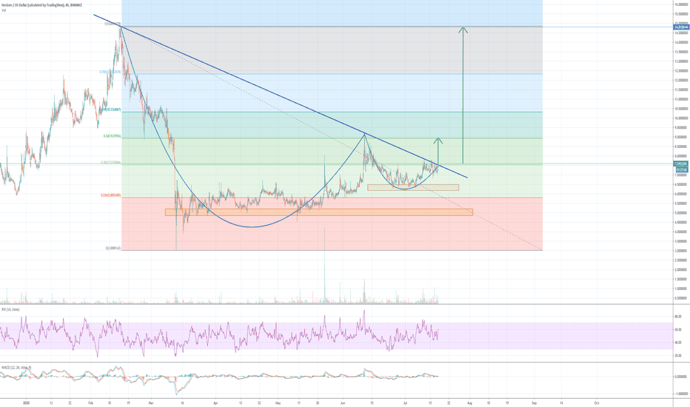Open the MACD (12, 26, close, 9) label
The width and height of the screenshot is (690, 407).
pyautogui.click(x=16, y=367)
